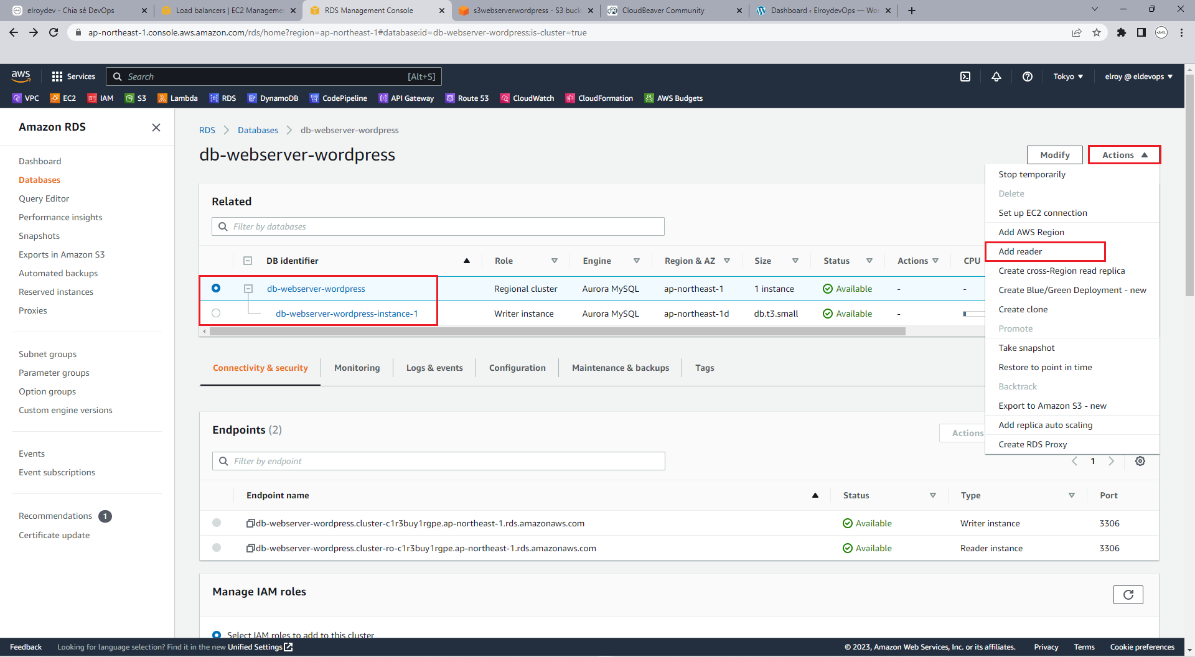Image resolution: width=1195 pixels, height=657 pixels.
Task: Sort by Region & AZ column arrow
Action: pyautogui.click(x=727, y=261)
